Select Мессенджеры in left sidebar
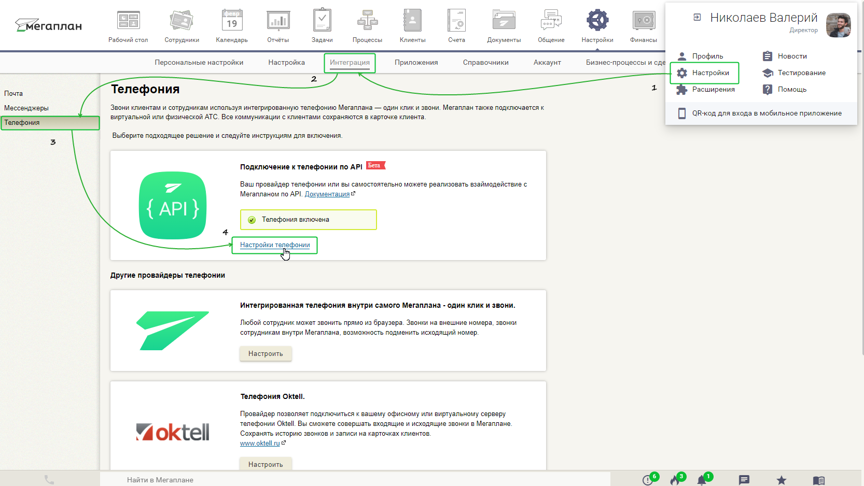 pos(26,108)
